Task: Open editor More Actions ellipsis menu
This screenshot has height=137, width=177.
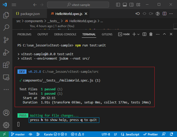Action: coord(171,14)
